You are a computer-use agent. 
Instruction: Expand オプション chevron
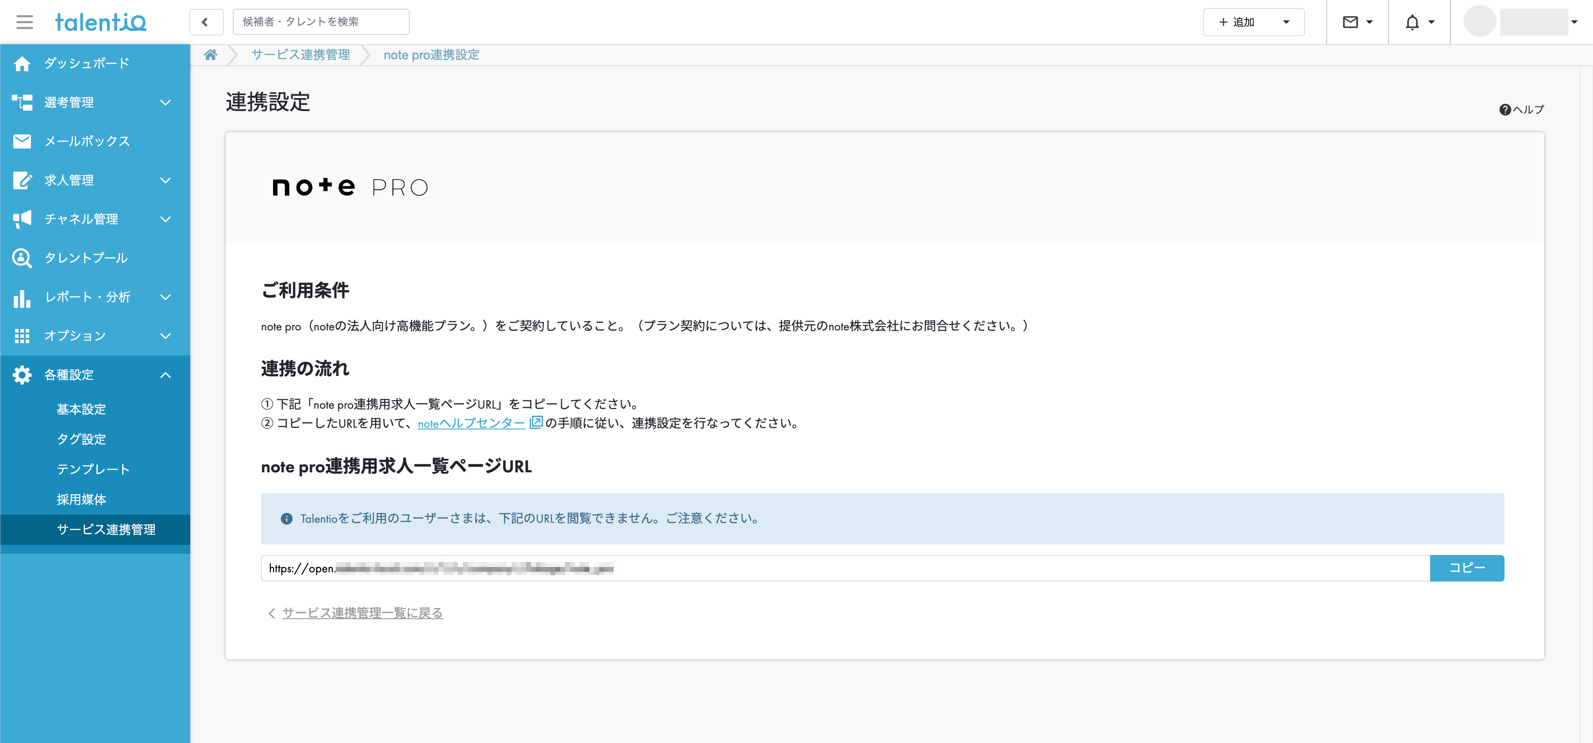tap(165, 336)
